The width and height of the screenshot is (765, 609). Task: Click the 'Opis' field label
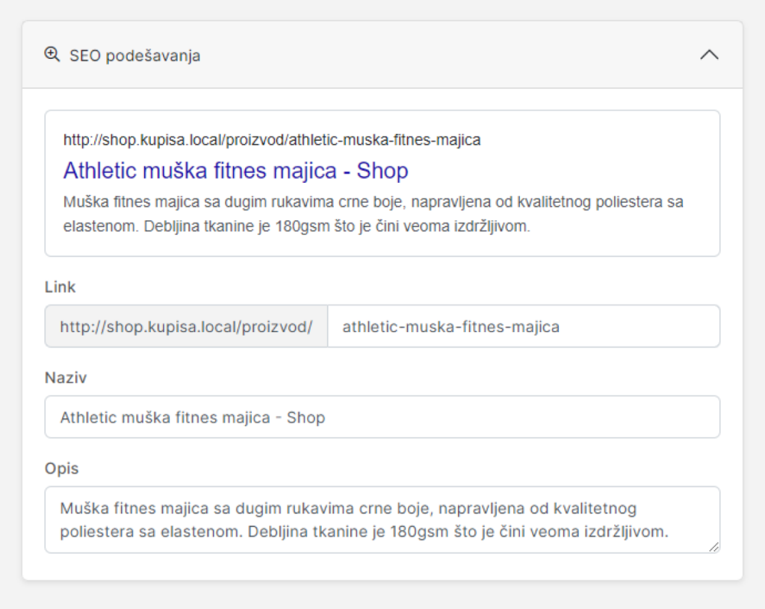point(62,469)
